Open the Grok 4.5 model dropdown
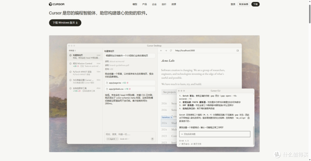 tap(125, 139)
